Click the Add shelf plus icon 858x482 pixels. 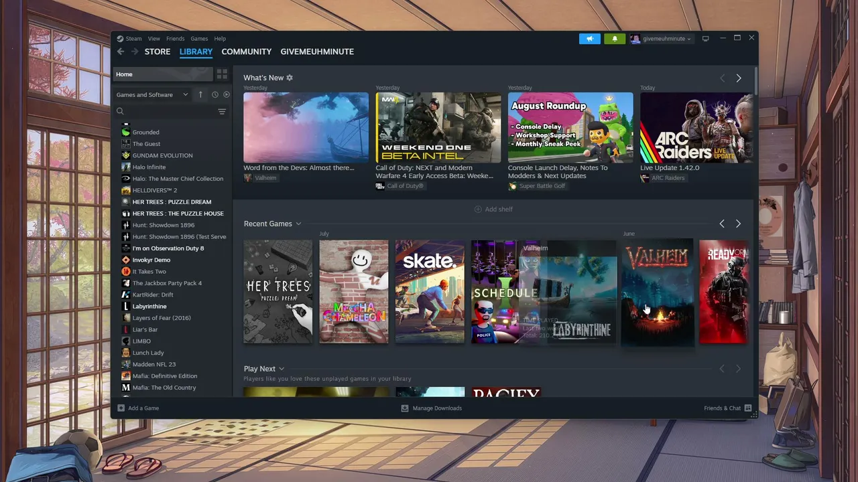478,209
